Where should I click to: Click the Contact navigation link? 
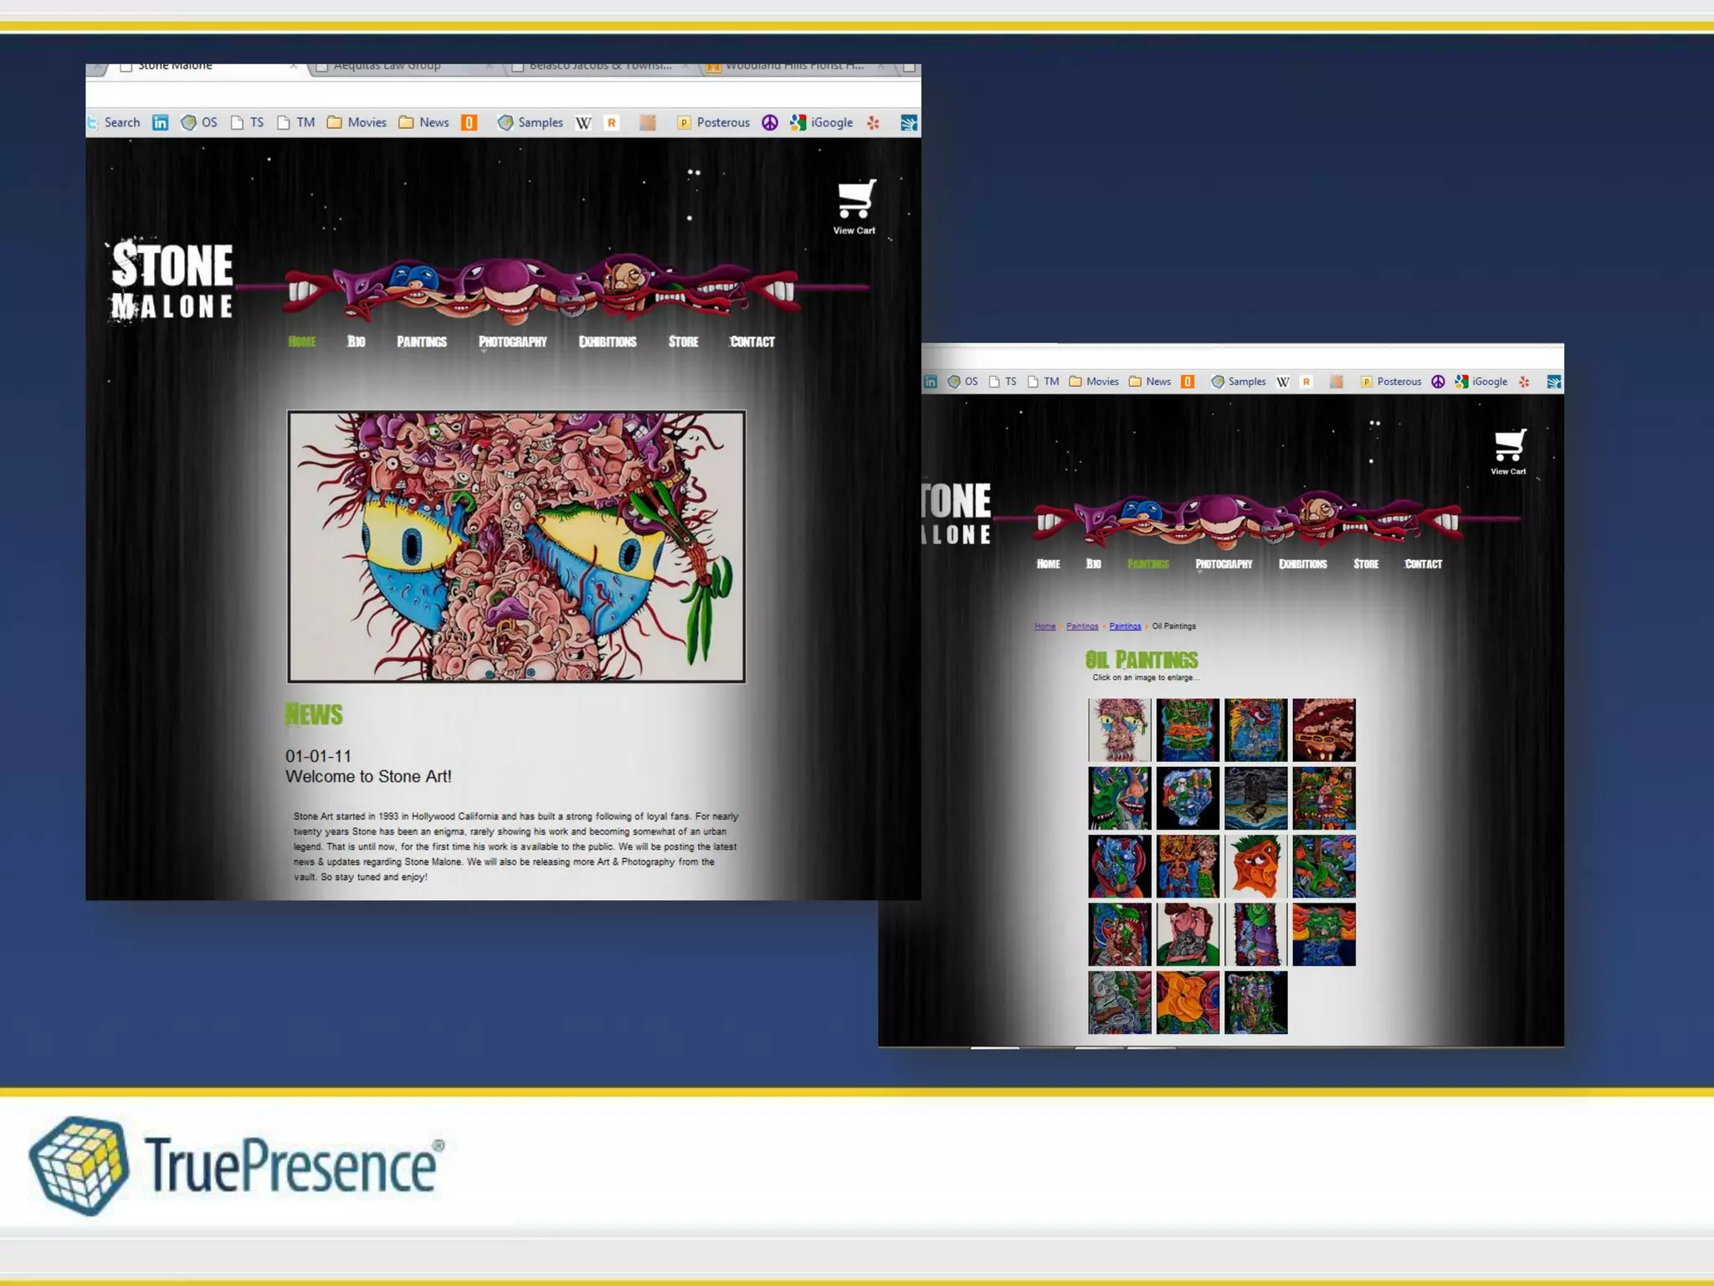[x=752, y=342]
